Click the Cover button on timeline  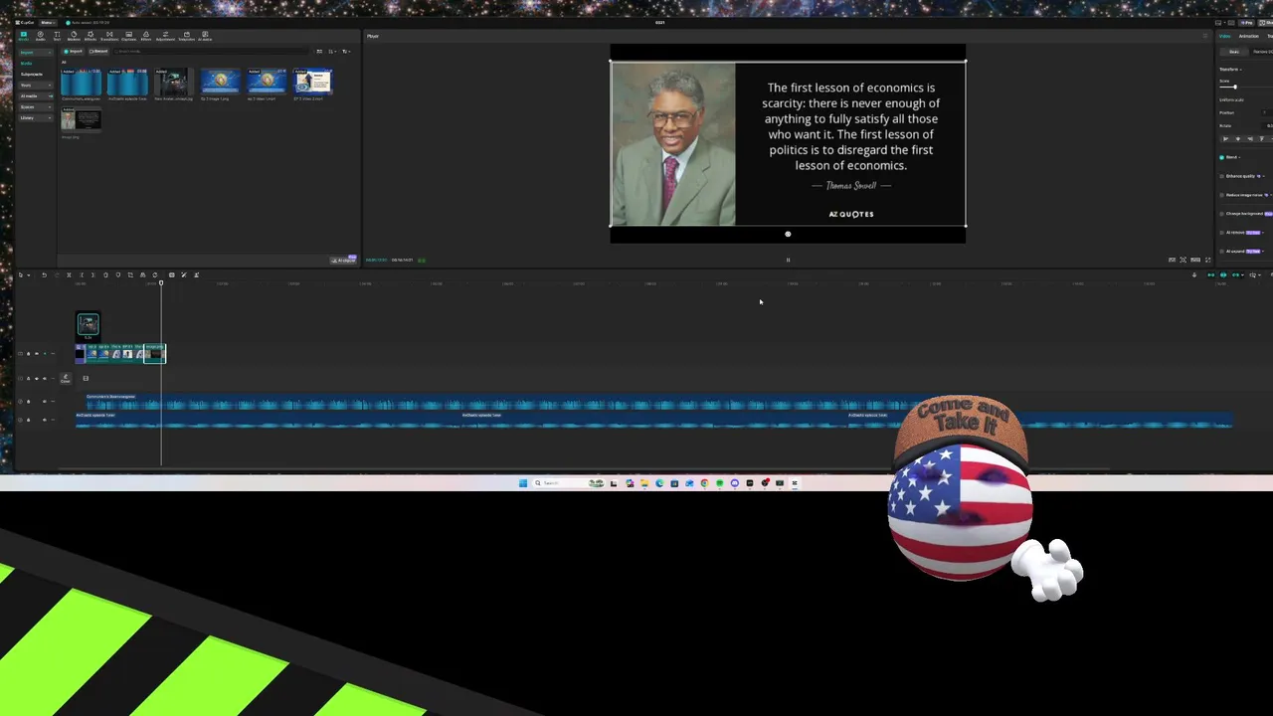click(x=66, y=379)
